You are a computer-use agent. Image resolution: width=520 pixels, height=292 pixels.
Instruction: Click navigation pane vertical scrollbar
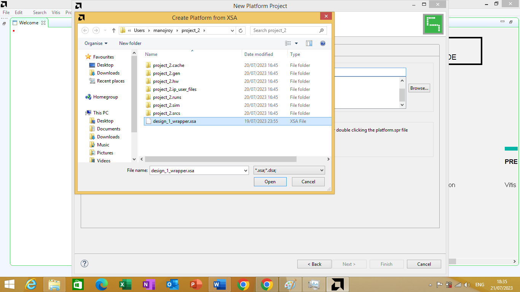pyautogui.click(x=134, y=94)
